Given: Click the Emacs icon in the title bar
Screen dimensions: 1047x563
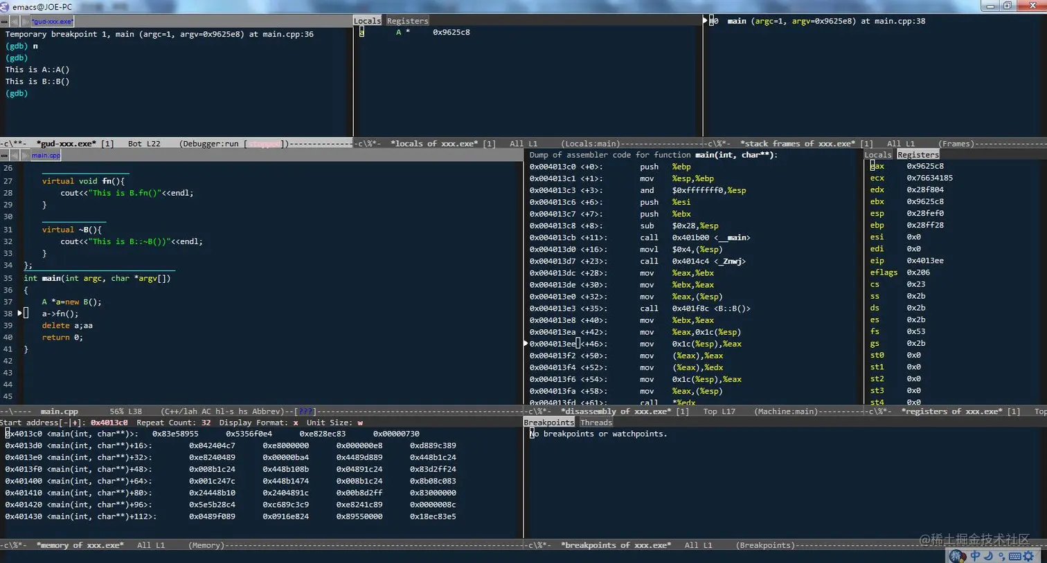Looking at the screenshot, I should [x=6, y=6].
